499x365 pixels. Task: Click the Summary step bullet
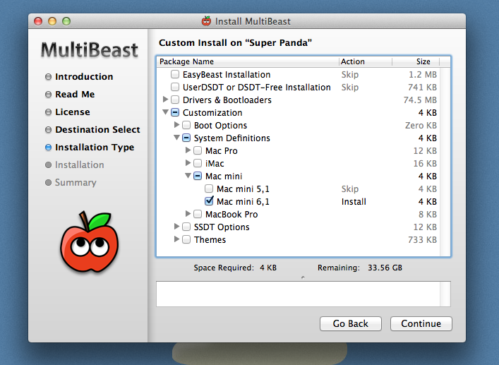click(49, 183)
